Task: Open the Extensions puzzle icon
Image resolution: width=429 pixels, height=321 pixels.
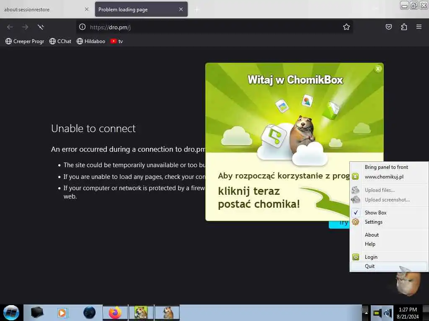Action: click(404, 27)
